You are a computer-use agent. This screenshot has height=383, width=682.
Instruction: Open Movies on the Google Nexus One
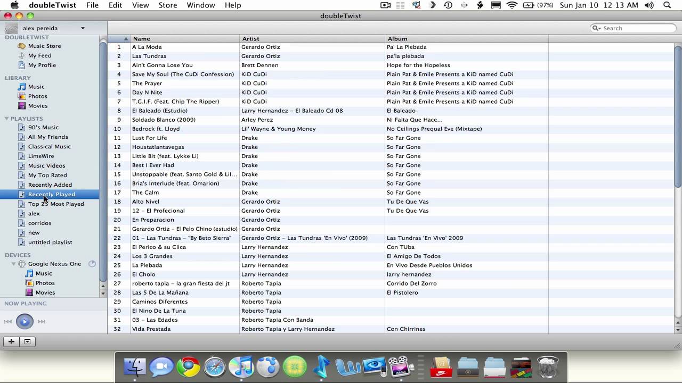[45, 293]
